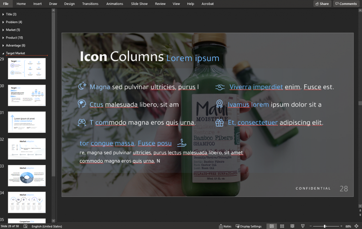Open Reading View from the status bar
Screen dimensions: 362x229
(x=292, y=226)
